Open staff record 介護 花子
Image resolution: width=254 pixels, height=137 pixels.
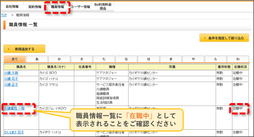(x=11, y=79)
